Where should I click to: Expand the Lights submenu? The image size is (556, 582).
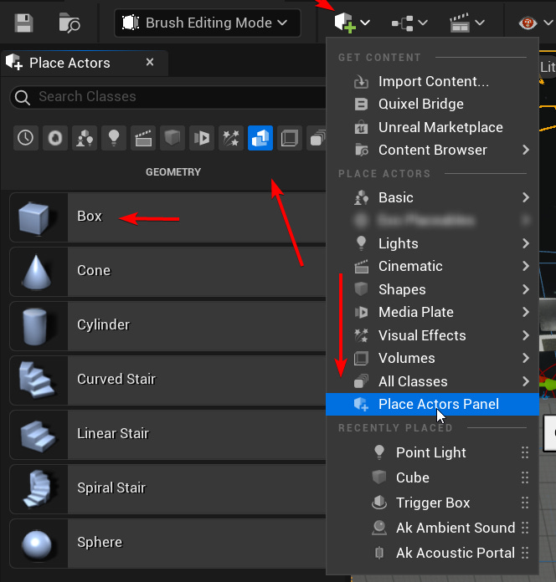(x=432, y=243)
